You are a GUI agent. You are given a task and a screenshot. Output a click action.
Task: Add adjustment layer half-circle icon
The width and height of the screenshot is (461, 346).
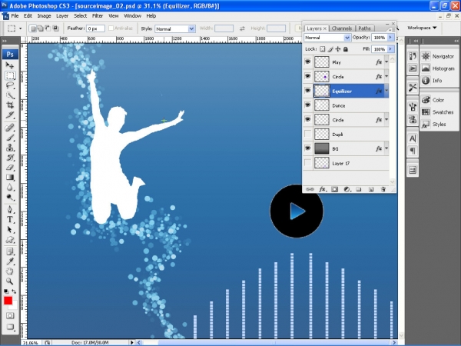coord(347,189)
